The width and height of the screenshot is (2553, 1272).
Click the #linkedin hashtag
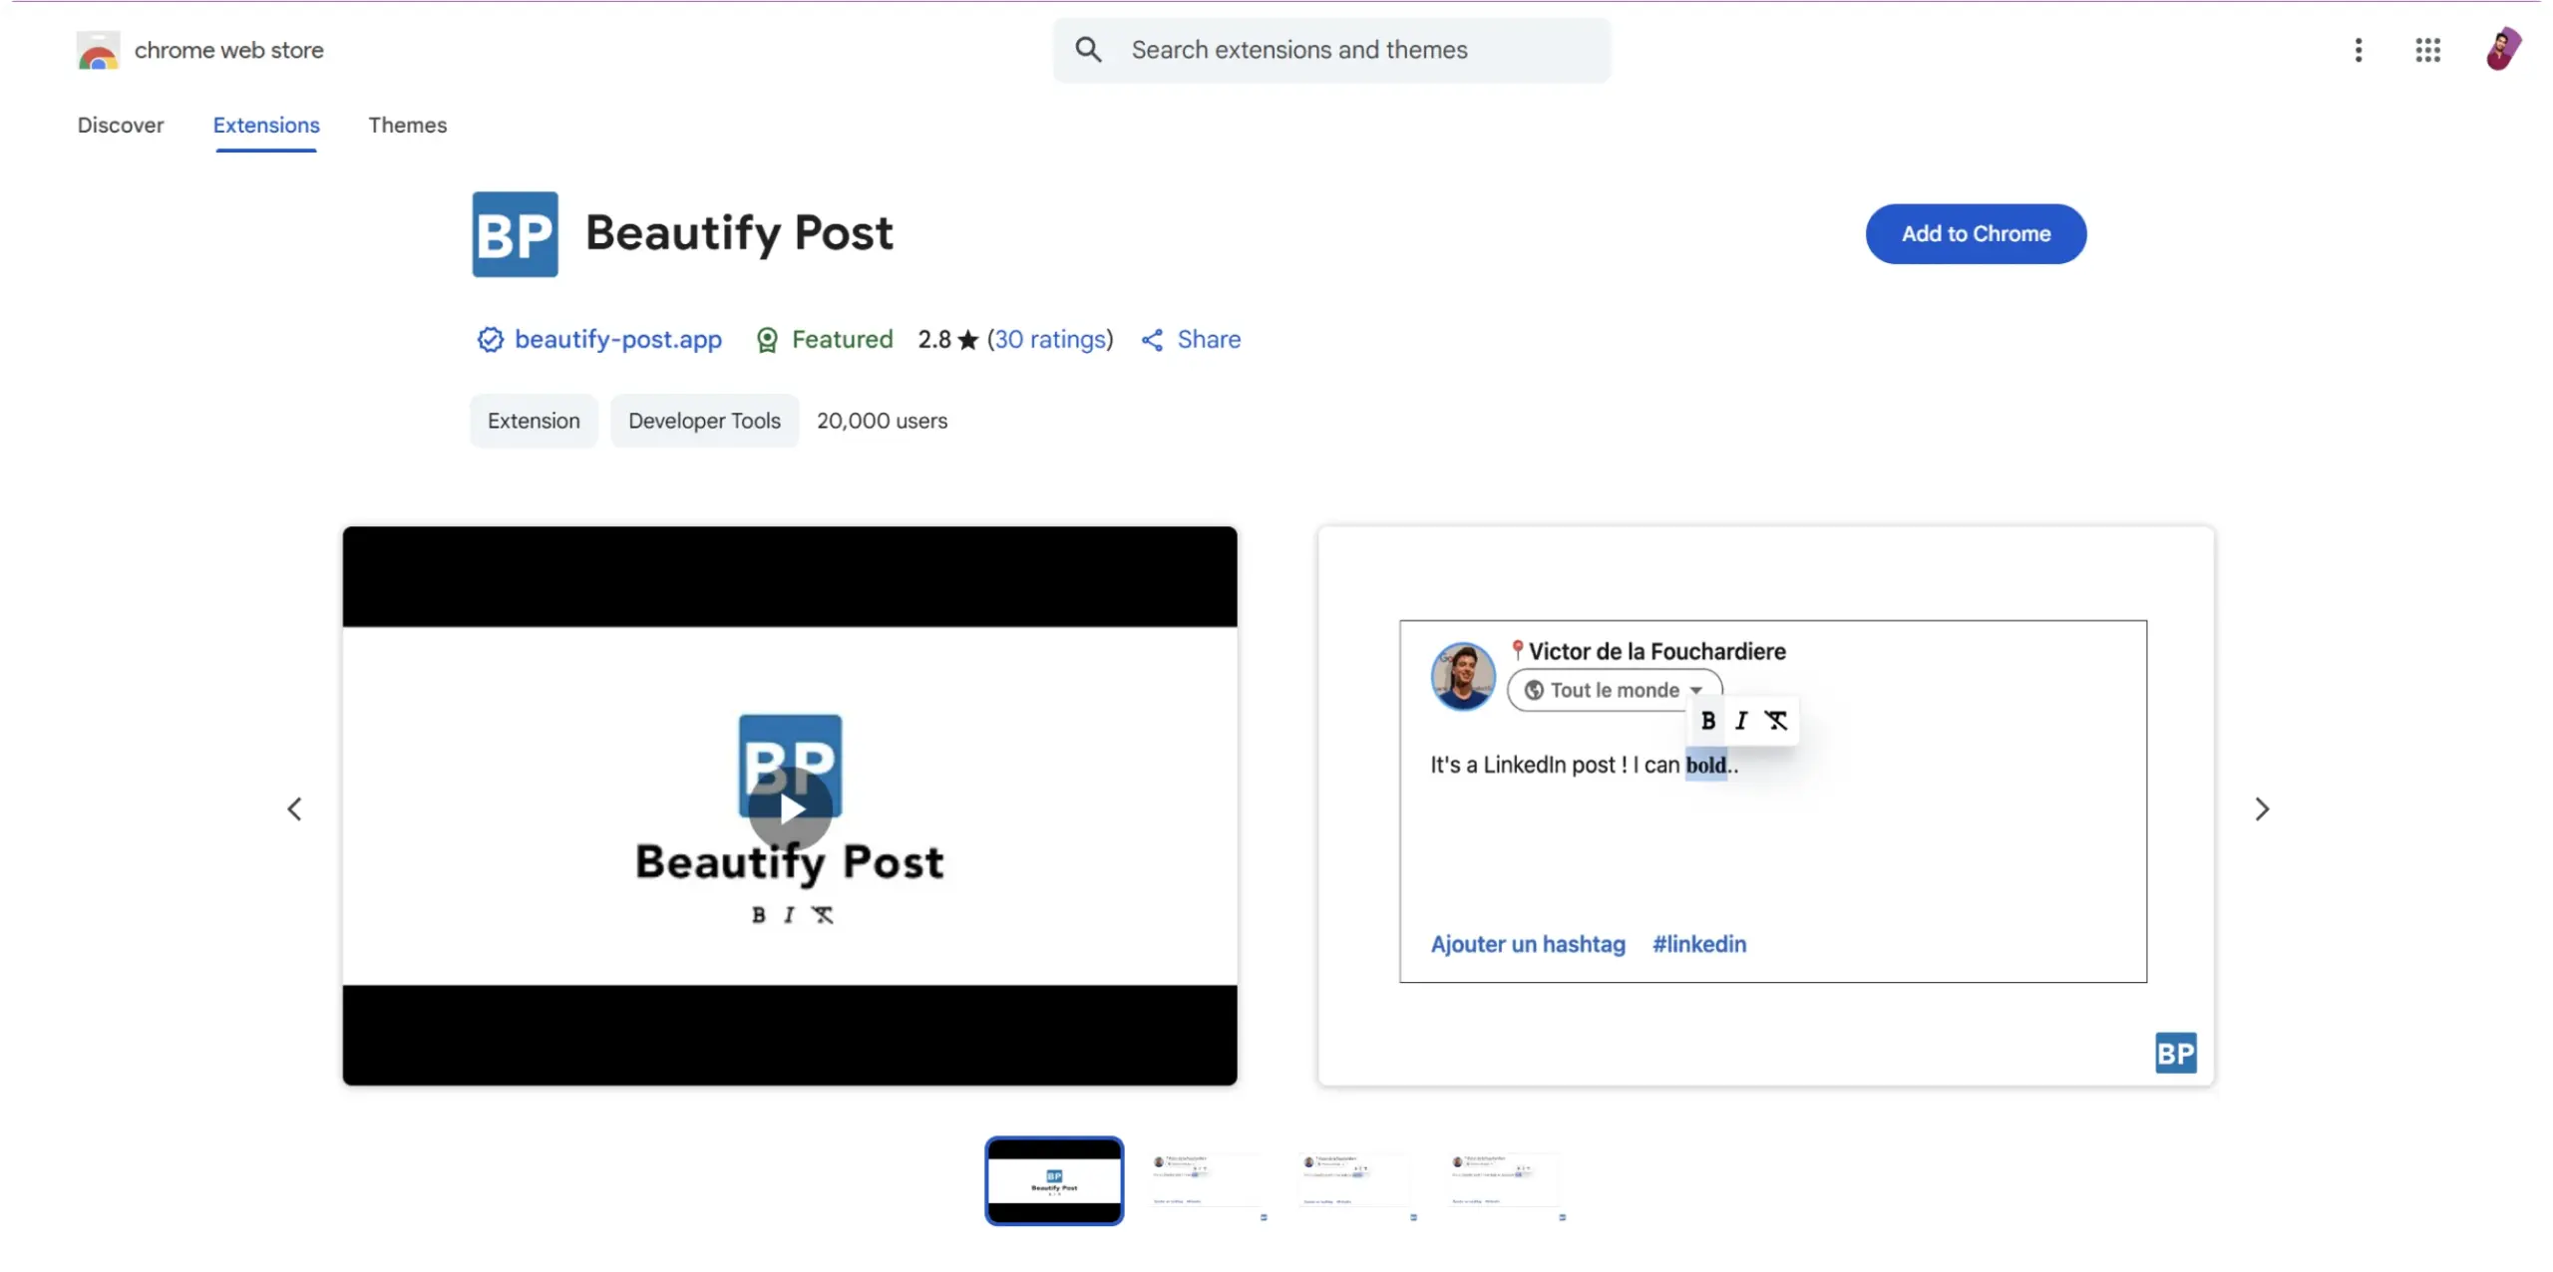click(1698, 943)
